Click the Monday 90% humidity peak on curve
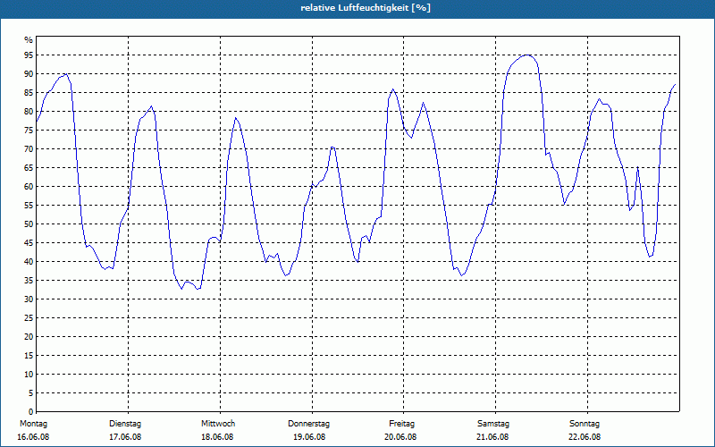 (66, 74)
